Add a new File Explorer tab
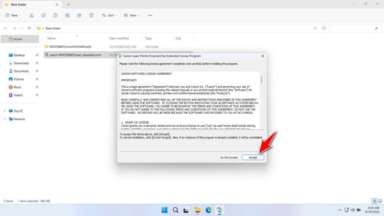The width and height of the screenshot is (384, 216). pos(68,4)
